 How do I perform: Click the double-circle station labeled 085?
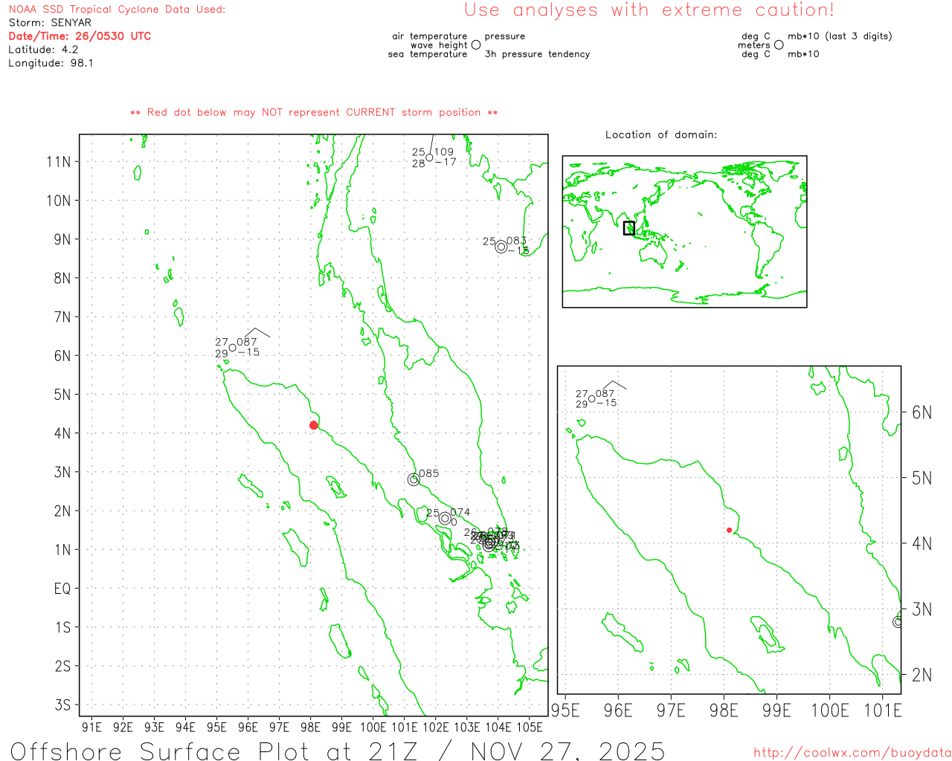414,479
